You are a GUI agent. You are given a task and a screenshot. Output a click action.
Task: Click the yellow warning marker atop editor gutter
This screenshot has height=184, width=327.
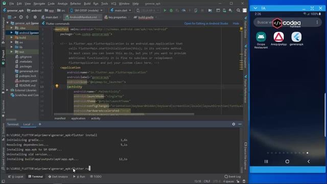(241, 29)
